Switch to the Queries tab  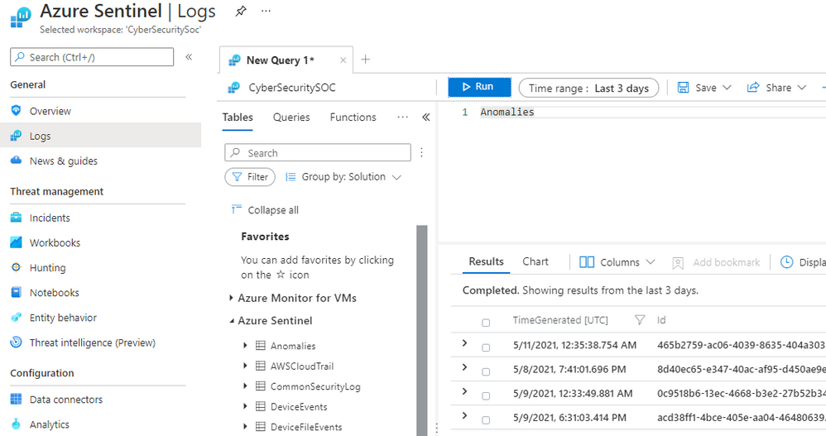click(x=291, y=117)
